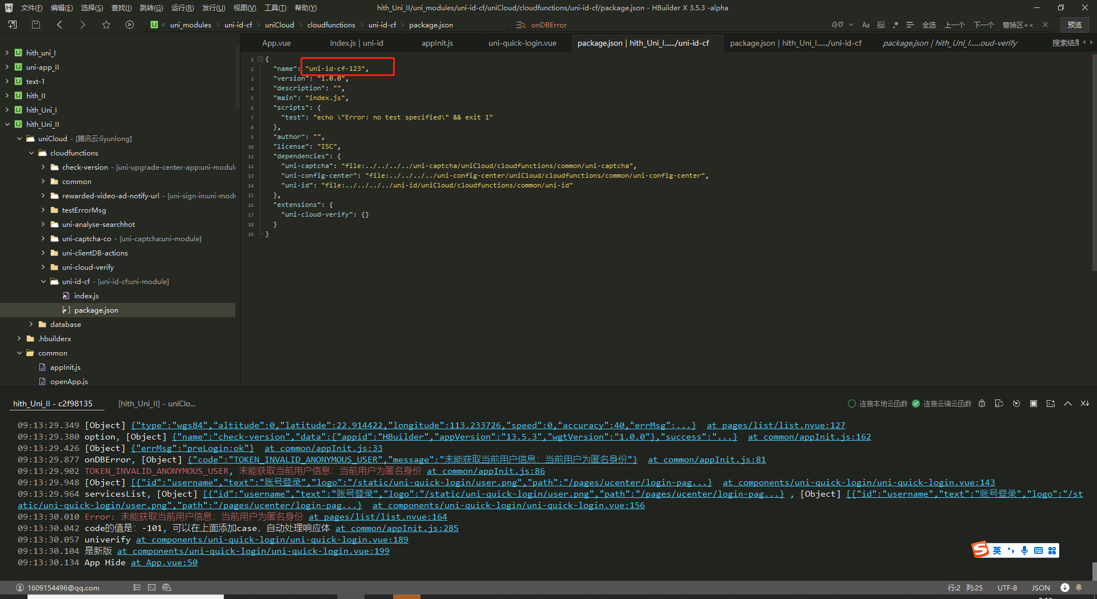Select index.js in the project tree
Screen dimensions: 1097x599
pos(86,295)
